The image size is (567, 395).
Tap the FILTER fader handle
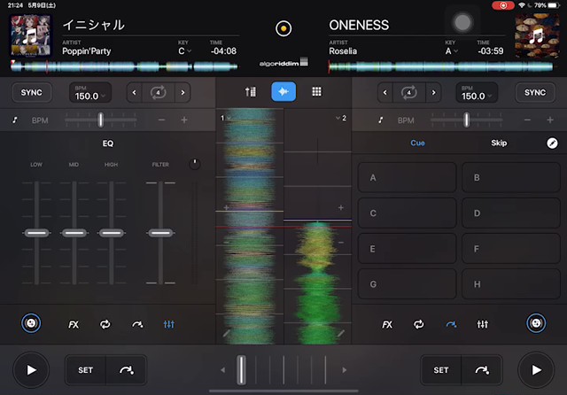click(160, 233)
